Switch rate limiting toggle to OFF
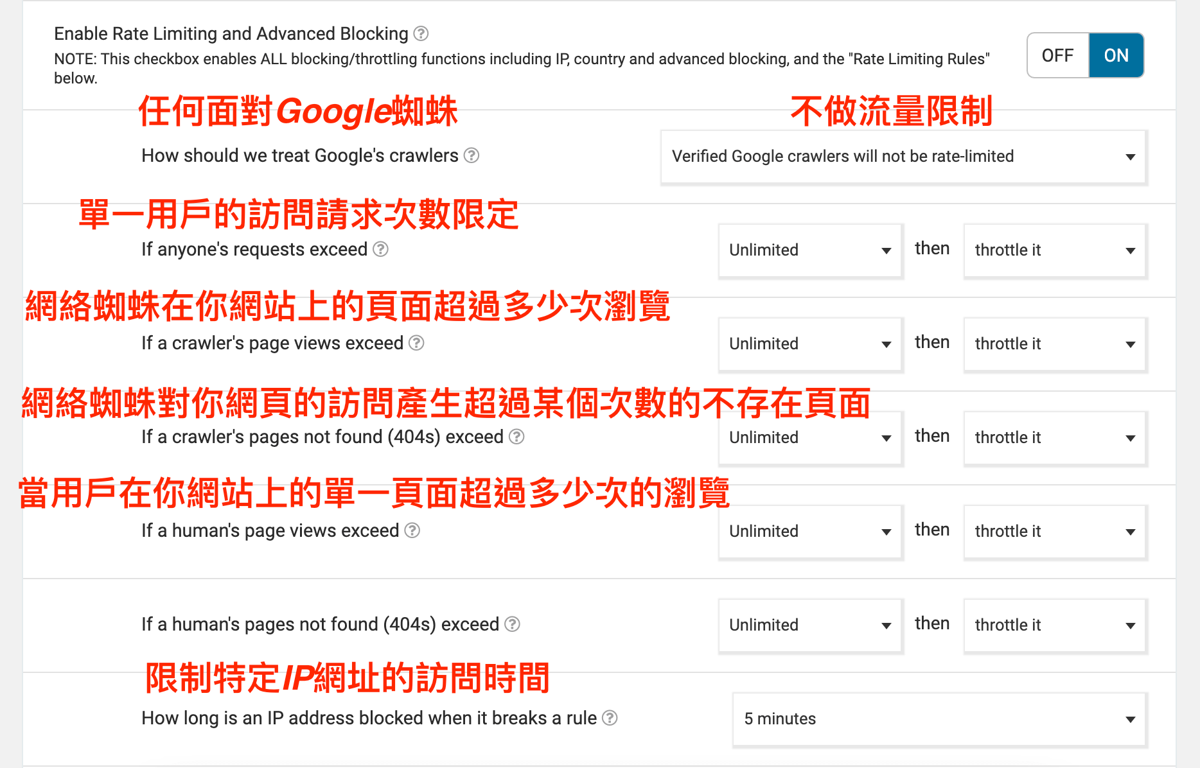Screen dimensions: 1200x768 click(1057, 55)
